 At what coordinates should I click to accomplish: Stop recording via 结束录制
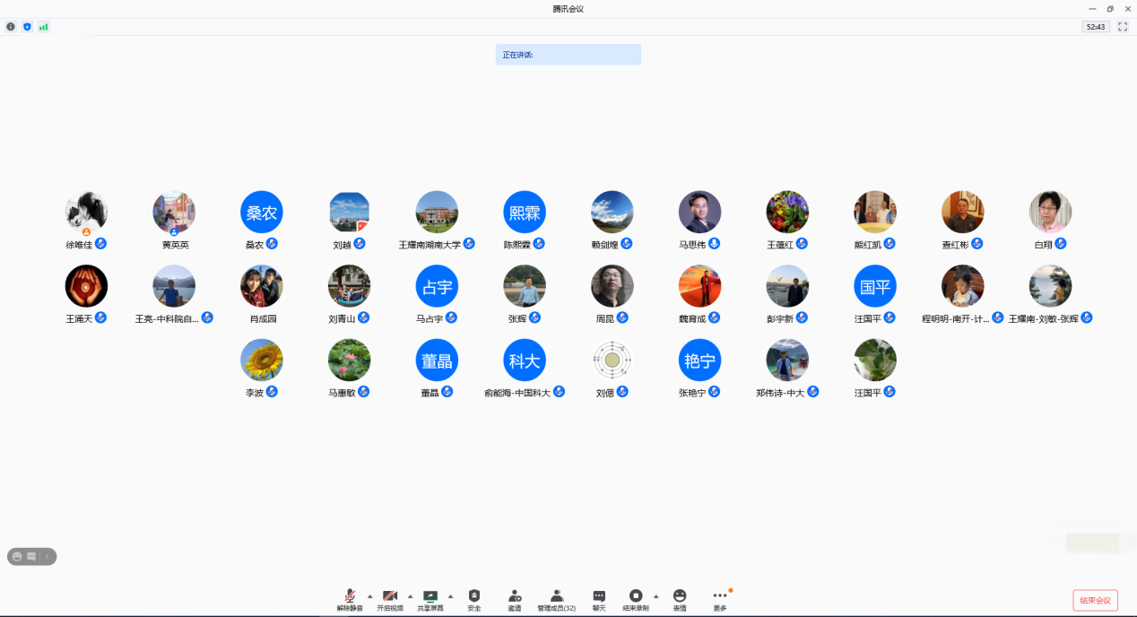click(635, 600)
